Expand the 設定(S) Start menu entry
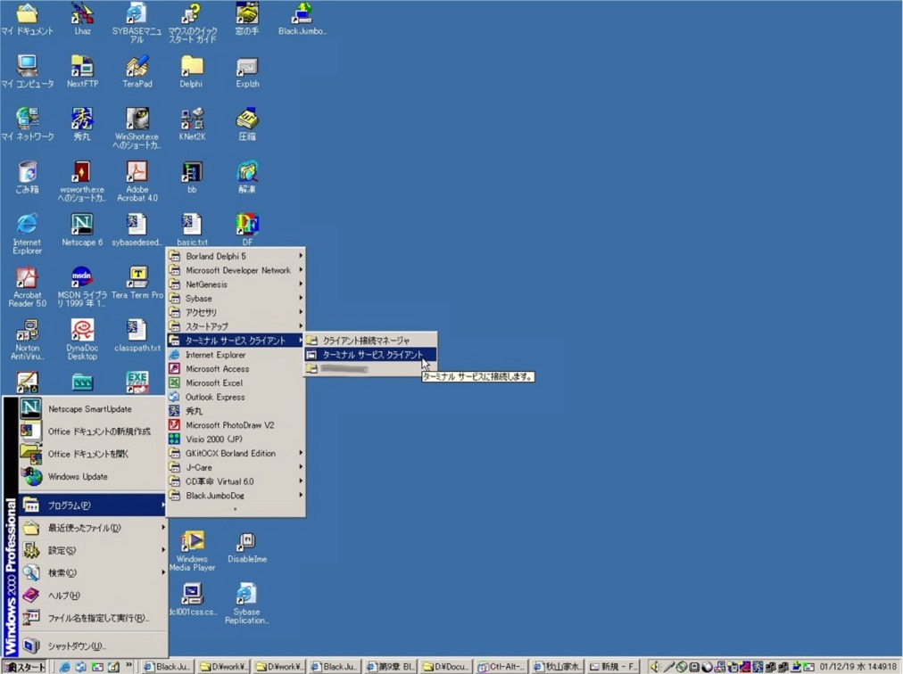The width and height of the screenshot is (903, 674). click(94, 550)
